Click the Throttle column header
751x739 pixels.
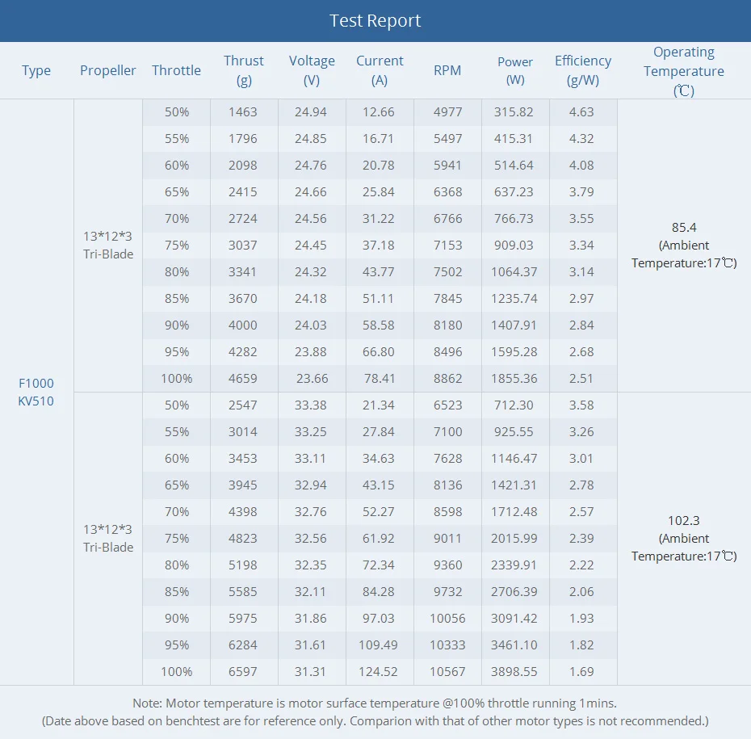(x=176, y=70)
